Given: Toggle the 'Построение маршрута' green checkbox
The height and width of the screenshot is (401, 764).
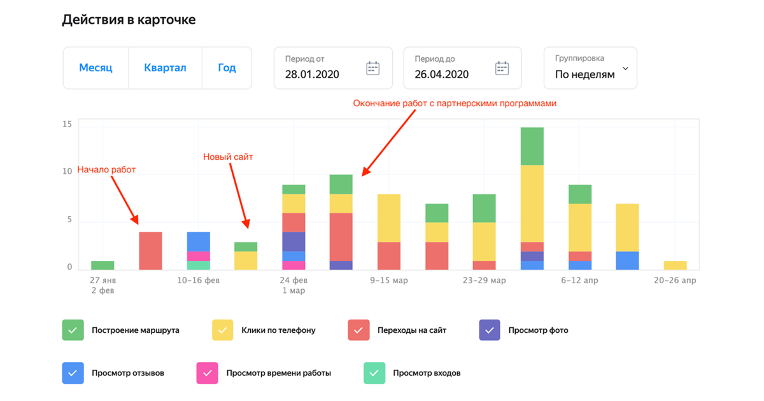Looking at the screenshot, I should 73,330.
